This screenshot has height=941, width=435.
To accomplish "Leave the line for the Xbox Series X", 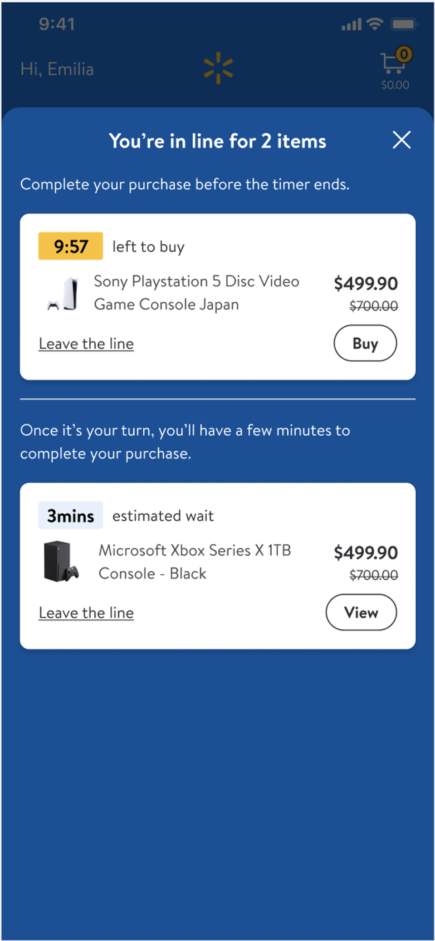I will click(86, 612).
